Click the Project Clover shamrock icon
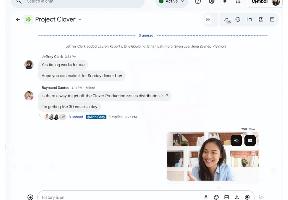Screen dimensions: 288x200 [x=28, y=19]
